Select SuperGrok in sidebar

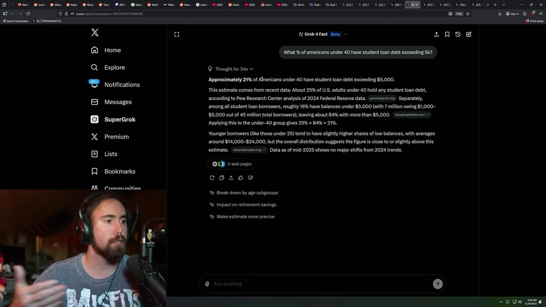click(x=113, y=119)
